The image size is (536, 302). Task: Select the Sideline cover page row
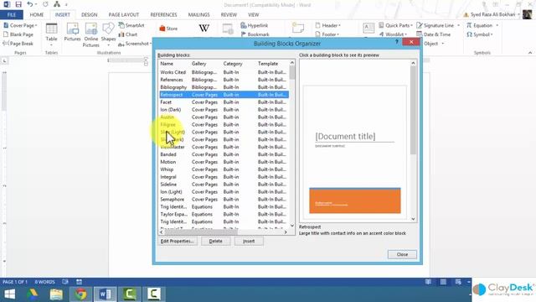click(x=224, y=185)
